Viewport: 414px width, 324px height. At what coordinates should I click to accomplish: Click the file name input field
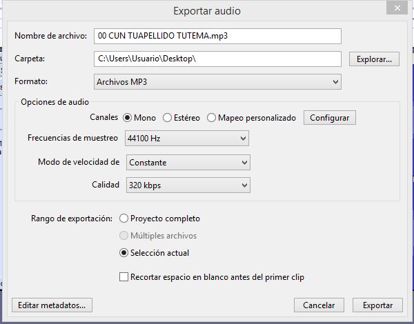(x=217, y=35)
